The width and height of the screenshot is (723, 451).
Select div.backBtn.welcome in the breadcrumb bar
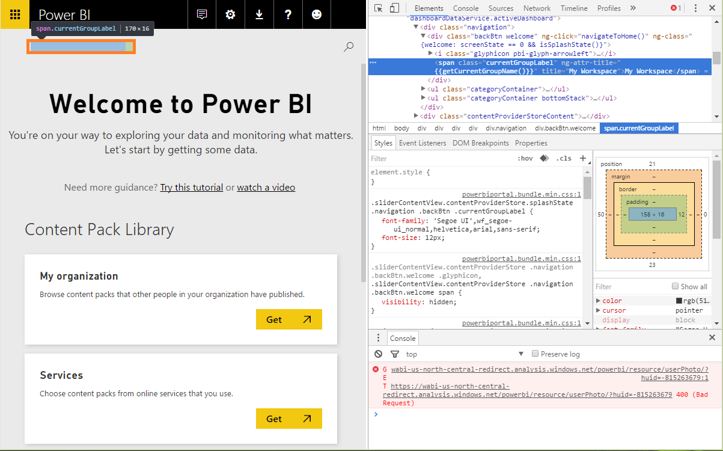tap(566, 128)
